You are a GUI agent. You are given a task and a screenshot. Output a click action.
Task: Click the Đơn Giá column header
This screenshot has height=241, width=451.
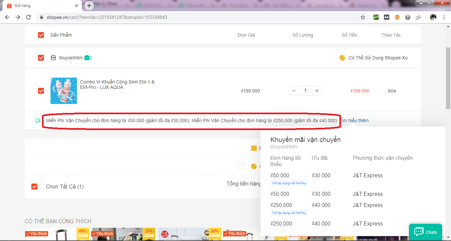tap(246, 35)
